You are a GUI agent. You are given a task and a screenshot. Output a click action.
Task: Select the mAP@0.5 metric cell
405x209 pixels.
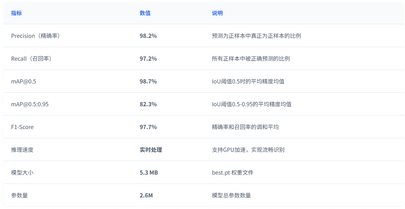pyautogui.click(x=24, y=82)
